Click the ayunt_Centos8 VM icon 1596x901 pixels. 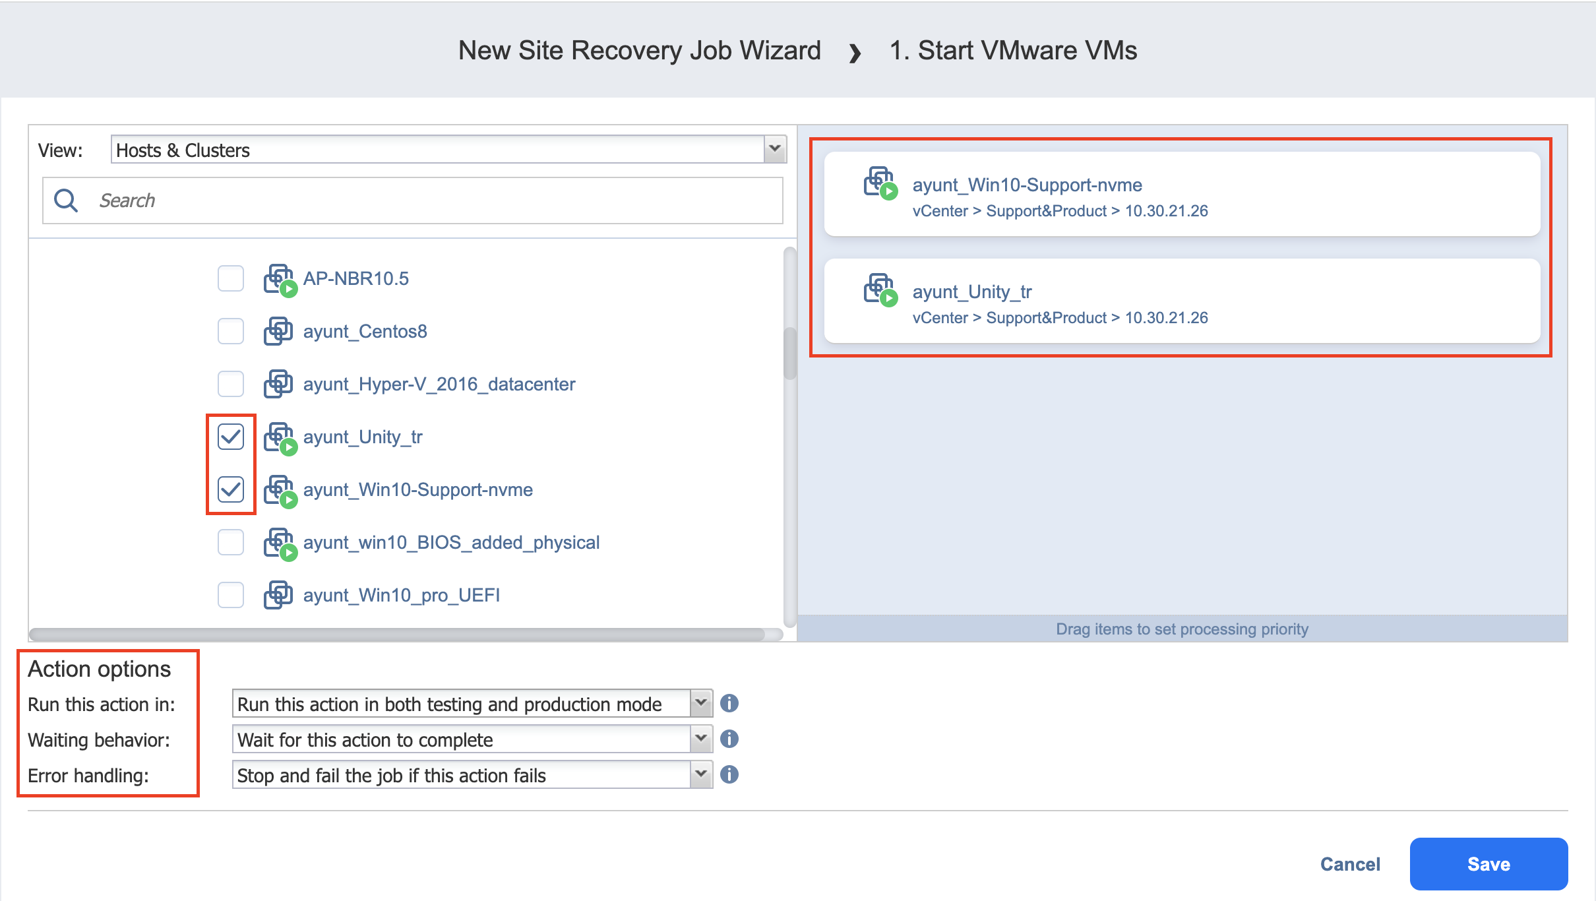tap(278, 331)
